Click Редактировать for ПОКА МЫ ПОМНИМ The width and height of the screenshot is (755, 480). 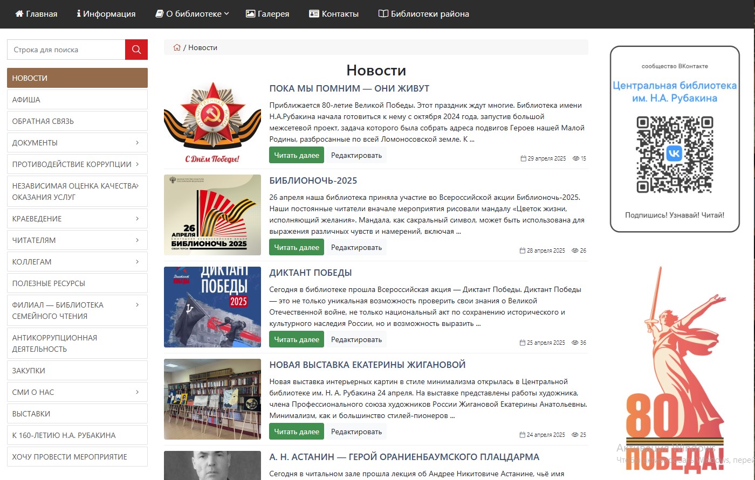pos(356,155)
